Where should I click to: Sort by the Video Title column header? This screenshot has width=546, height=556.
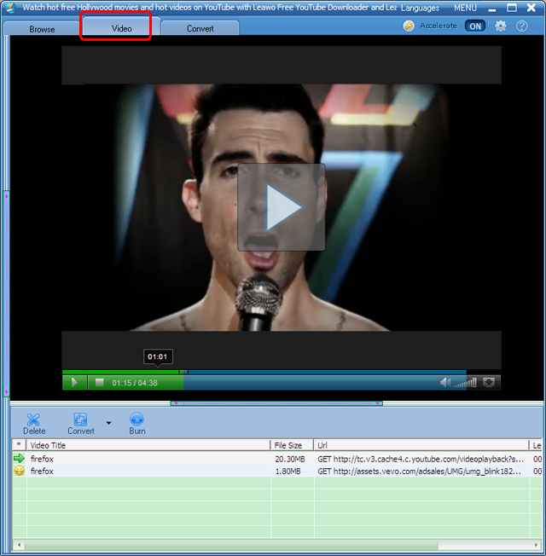point(148,445)
